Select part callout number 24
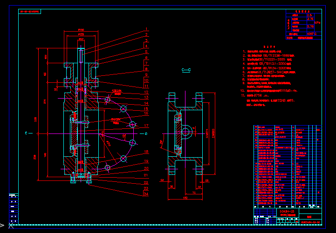The image size is (336, 233). coord(146,194)
